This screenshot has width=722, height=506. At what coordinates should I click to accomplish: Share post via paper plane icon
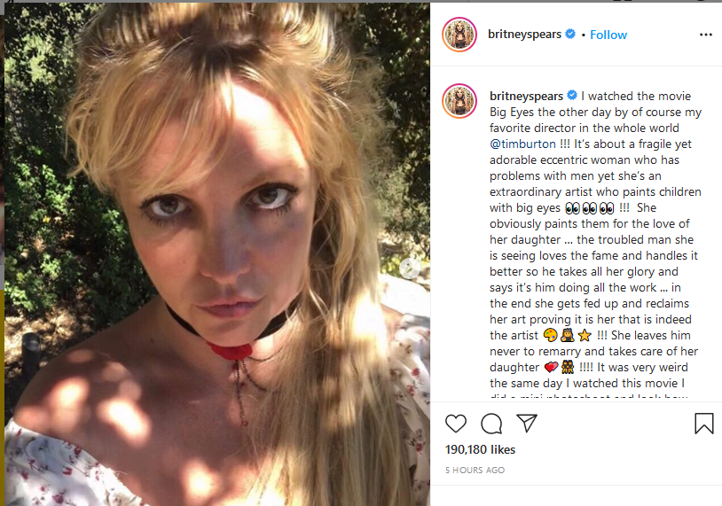pyautogui.click(x=526, y=424)
